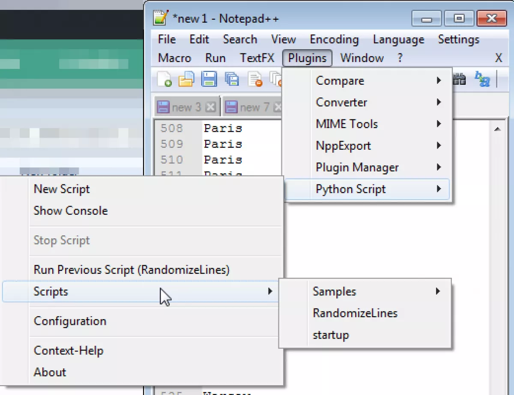Open the Settings menu

[x=458, y=39]
